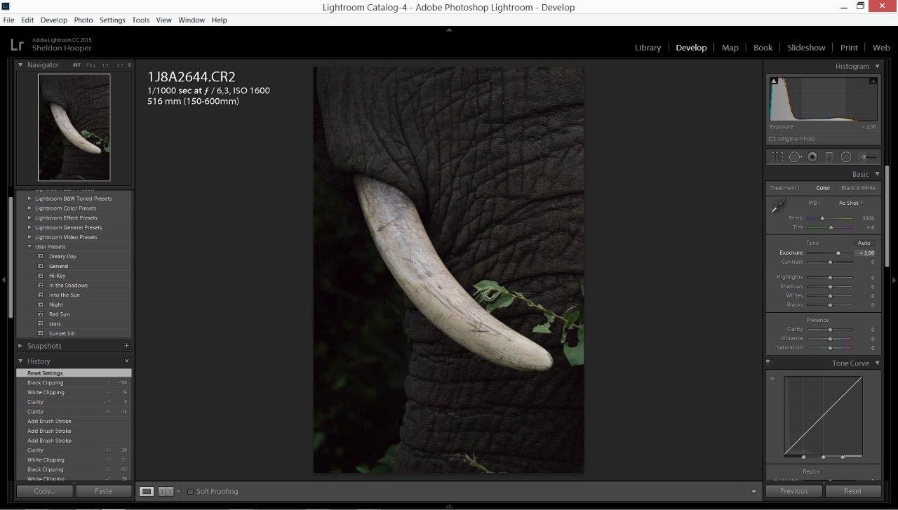Click the Sunset Sill preset icon
898x510 pixels.
[40, 333]
